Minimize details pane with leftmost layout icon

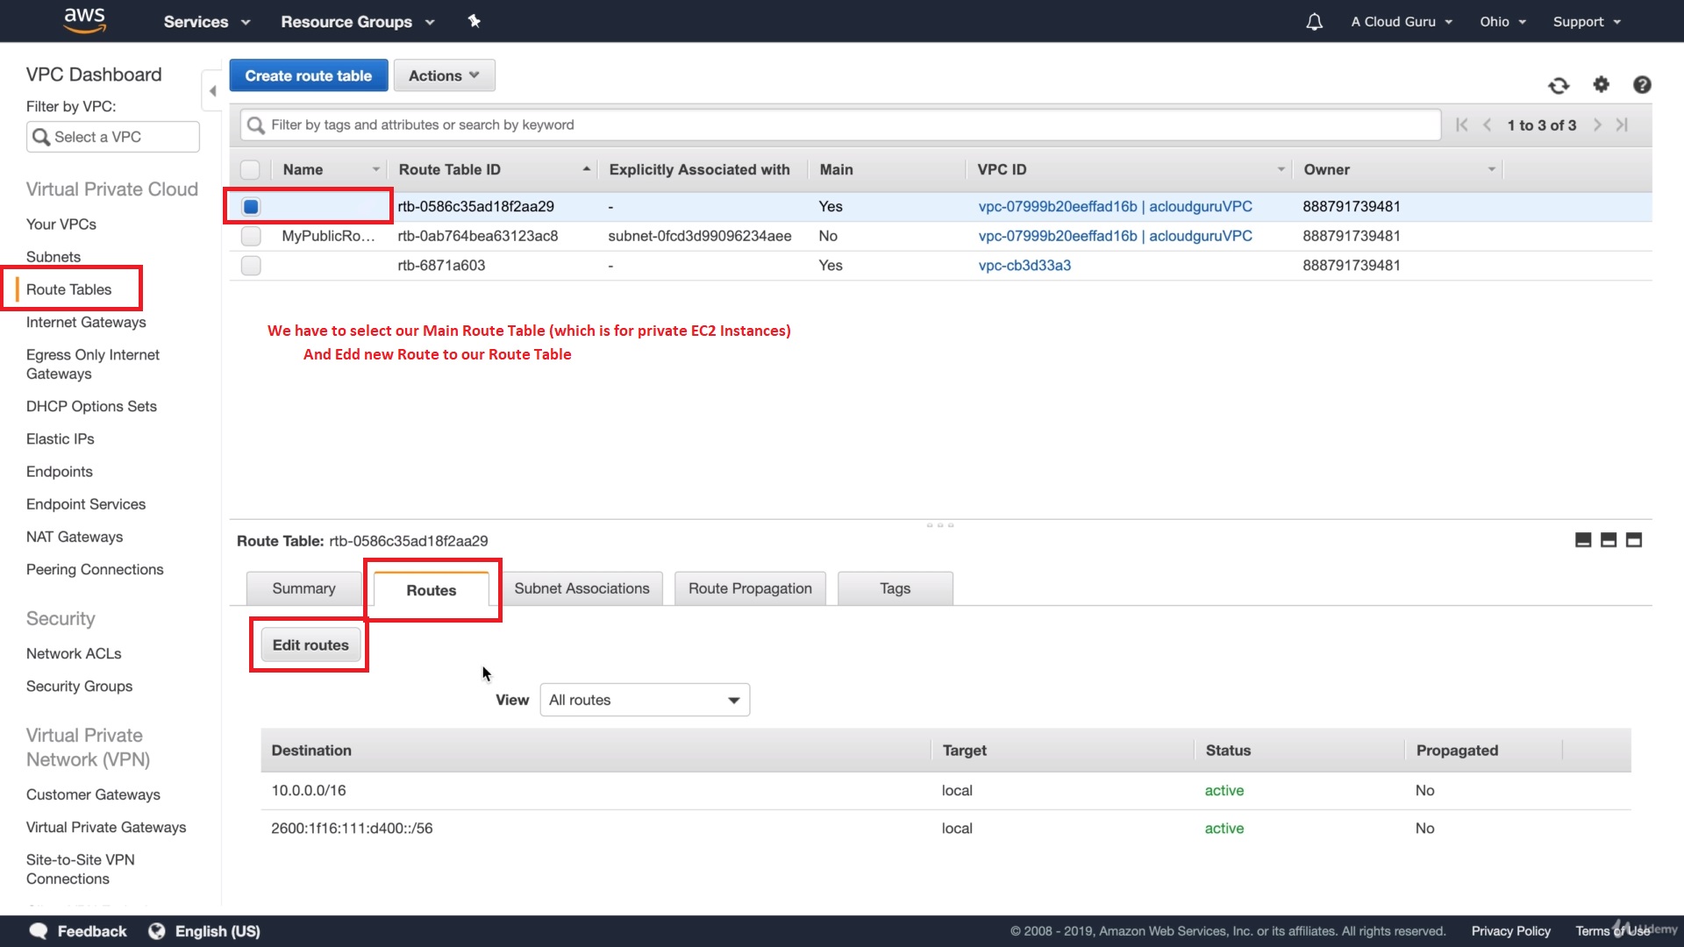(1583, 540)
